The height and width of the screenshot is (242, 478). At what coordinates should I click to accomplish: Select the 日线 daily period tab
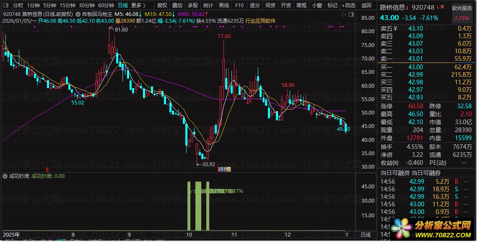pyautogui.click(x=123, y=5)
